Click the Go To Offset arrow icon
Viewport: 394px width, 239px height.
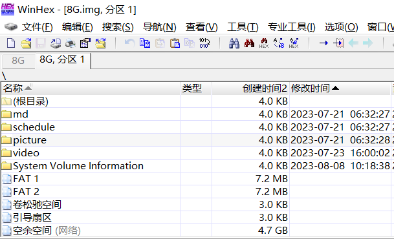323,43
